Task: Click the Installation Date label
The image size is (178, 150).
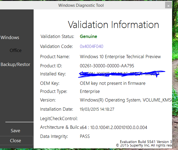Action: coord(56,109)
